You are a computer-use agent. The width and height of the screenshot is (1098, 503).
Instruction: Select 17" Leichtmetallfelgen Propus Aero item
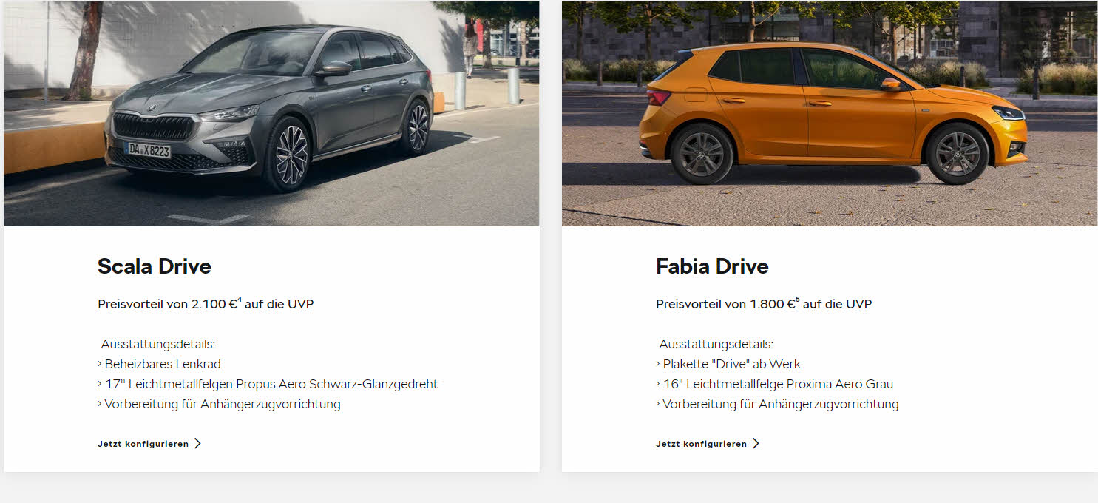pyautogui.click(x=268, y=384)
